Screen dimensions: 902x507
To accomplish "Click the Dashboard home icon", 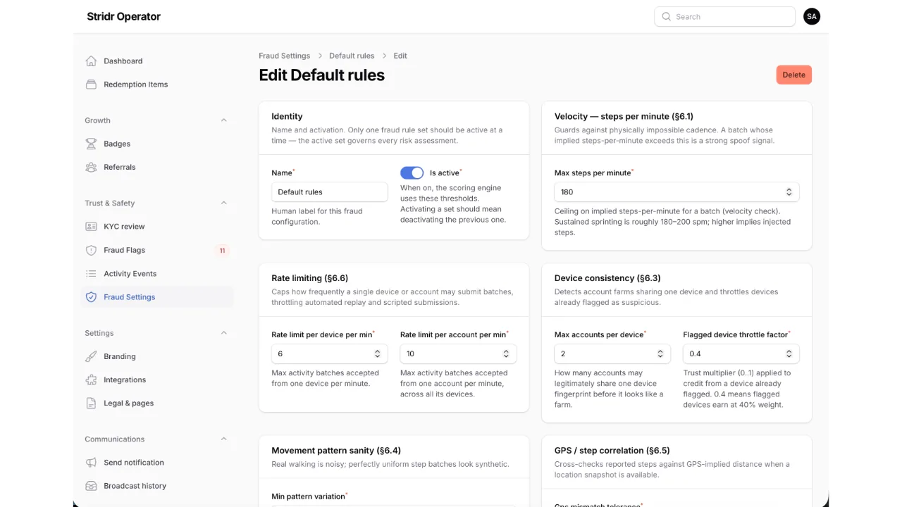I will click(x=91, y=61).
